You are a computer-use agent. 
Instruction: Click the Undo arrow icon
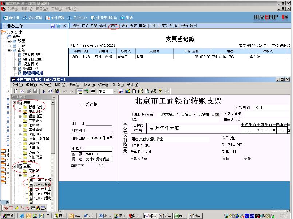pos(65,91)
